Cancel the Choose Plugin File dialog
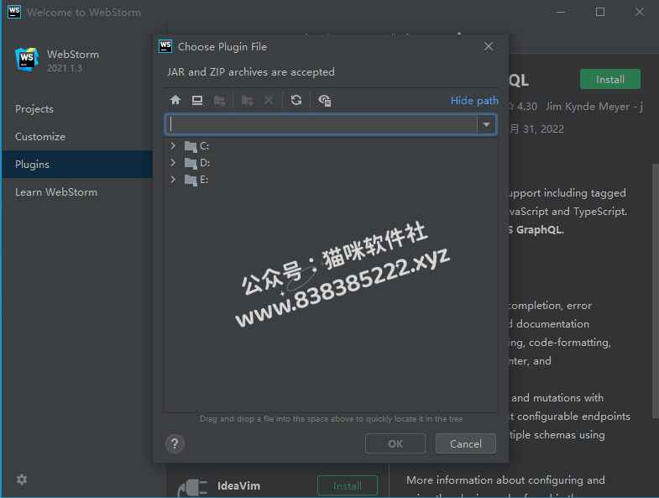659x498 pixels. [x=466, y=443]
